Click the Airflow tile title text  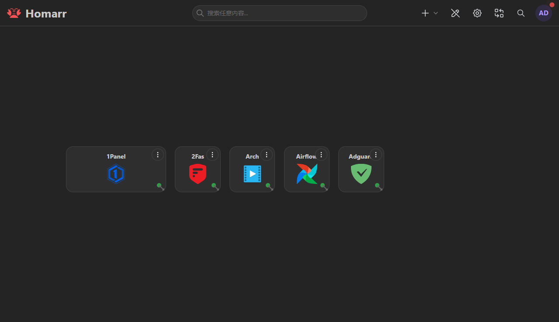[306, 156]
